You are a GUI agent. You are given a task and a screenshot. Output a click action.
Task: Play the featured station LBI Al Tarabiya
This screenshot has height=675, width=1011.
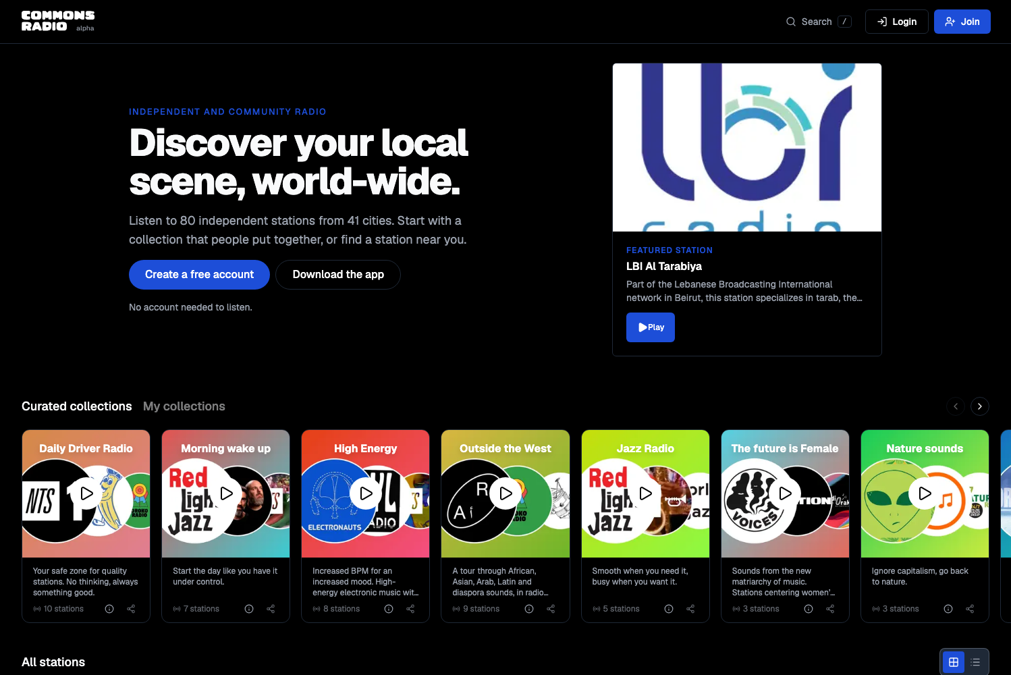tap(650, 327)
